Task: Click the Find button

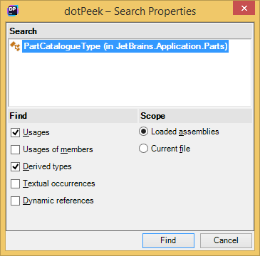Action: [168, 240]
